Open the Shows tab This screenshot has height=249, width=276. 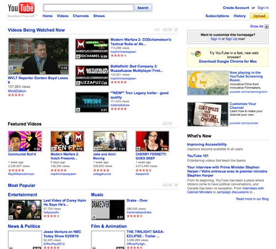click(99, 16)
